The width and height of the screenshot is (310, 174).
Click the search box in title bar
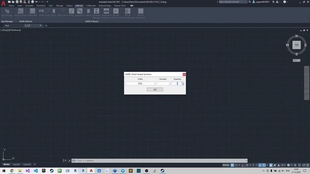[233, 2]
